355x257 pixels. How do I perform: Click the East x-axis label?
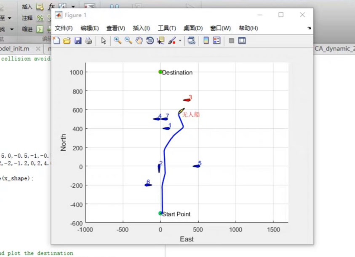pyautogui.click(x=187, y=239)
